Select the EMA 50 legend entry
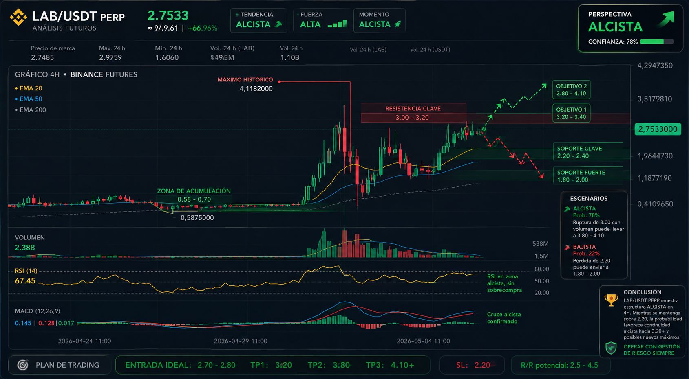 pyautogui.click(x=29, y=99)
